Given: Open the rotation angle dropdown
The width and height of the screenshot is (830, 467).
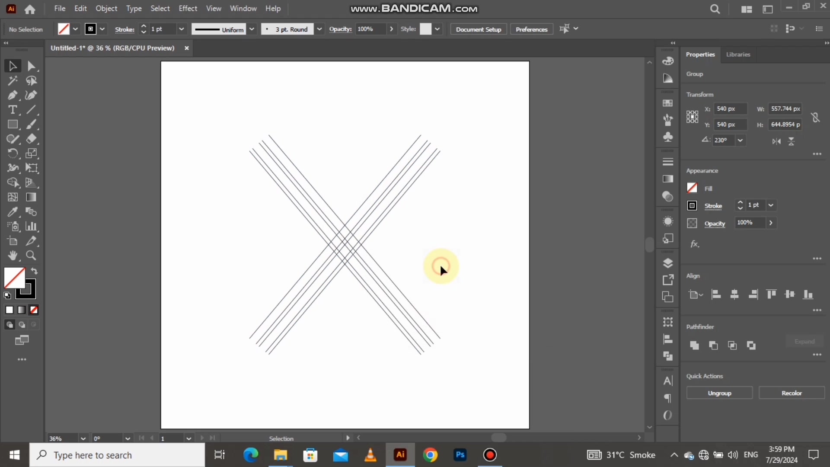Looking at the screenshot, I should click(x=740, y=140).
